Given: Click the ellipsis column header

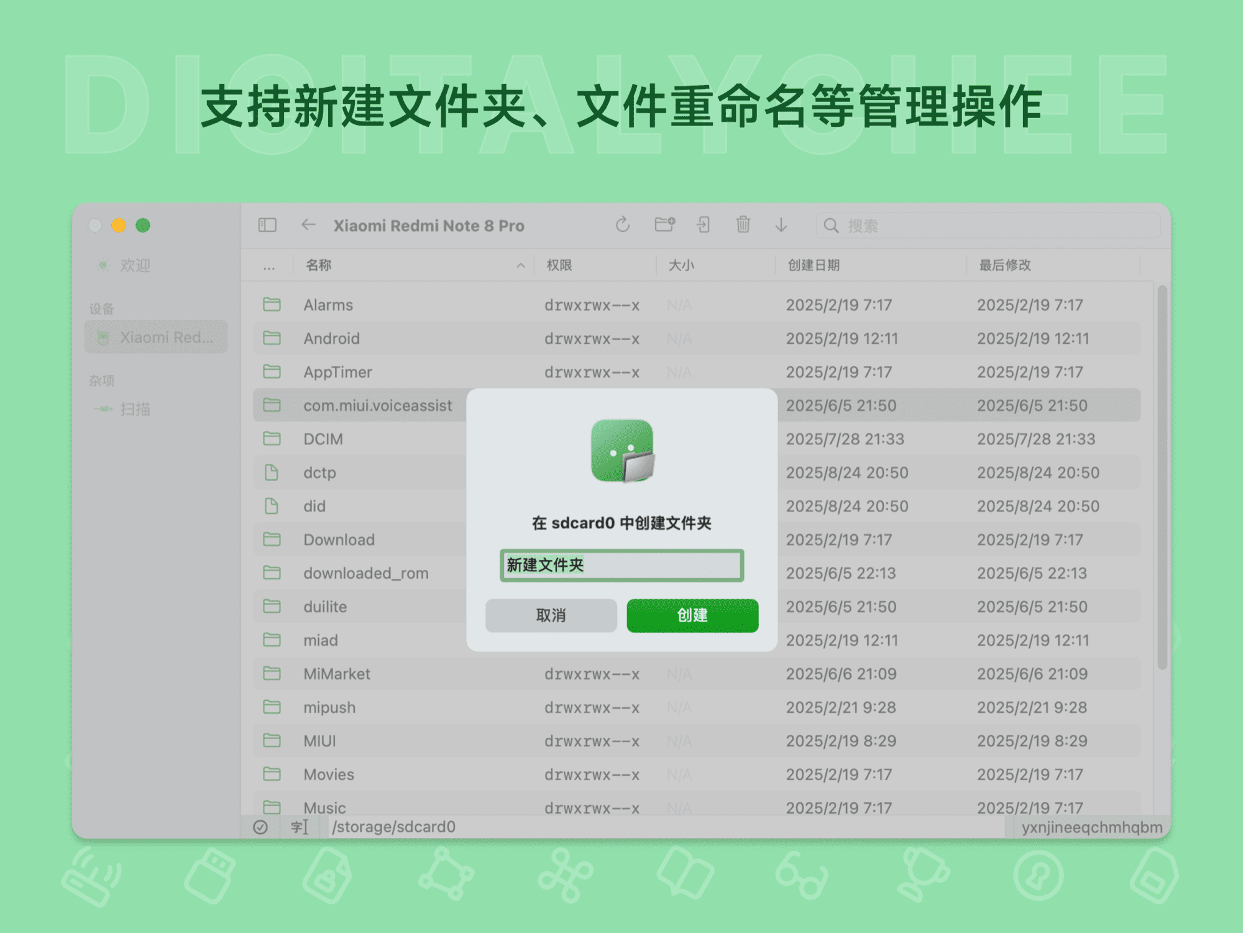Looking at the screenshot, I should (268, 266).
